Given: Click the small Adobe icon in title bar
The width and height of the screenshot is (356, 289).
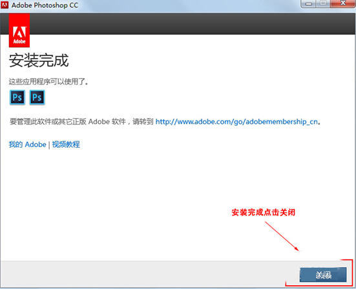Looking at the screenshot, I should pos(5,5).
